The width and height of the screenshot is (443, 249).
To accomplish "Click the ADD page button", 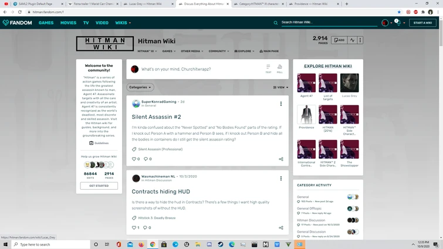I will tap(339, 40).
